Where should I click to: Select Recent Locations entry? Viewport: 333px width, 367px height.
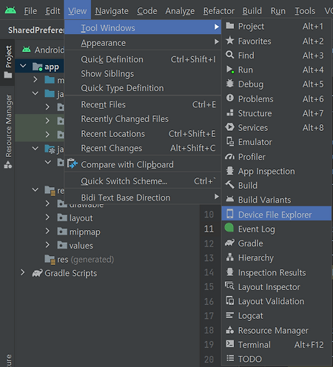[143, 134]
